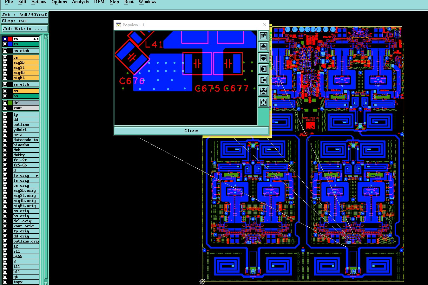Click the layer list vertical scrollbar
The width and height of the screenshot is (428, 285).
46,159
